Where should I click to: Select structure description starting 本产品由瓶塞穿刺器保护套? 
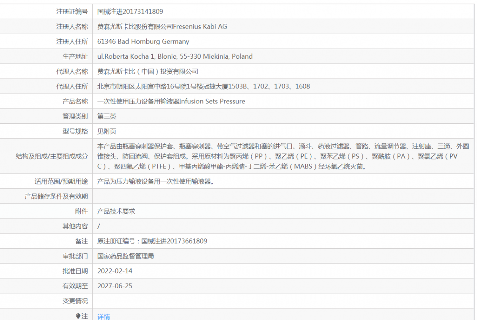click(x=283, y=156)
